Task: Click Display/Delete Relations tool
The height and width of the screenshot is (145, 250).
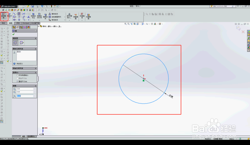Action: pyautogui.click(x=69, y=16)
